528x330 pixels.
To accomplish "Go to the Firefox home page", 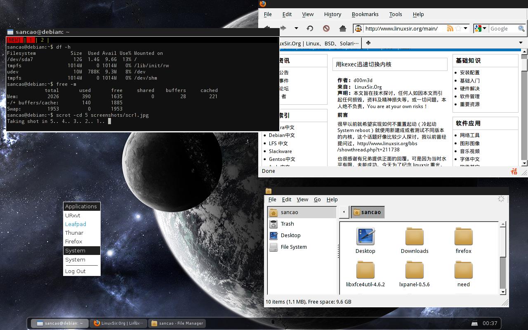I will pos(342,28).
